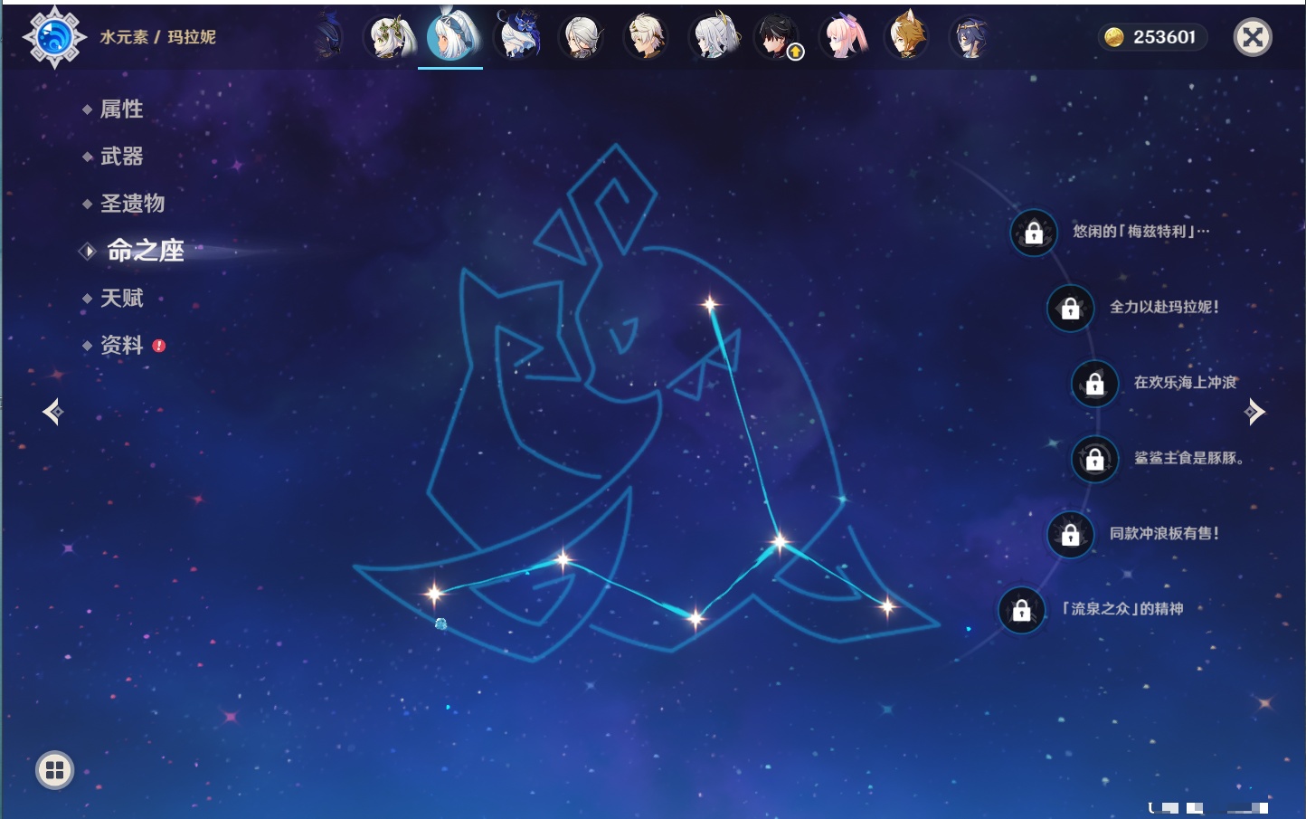The width and height of the screenshot is (1306, 819).
Task: Click the Mora balance 253601
Action: click(1152, 37)
